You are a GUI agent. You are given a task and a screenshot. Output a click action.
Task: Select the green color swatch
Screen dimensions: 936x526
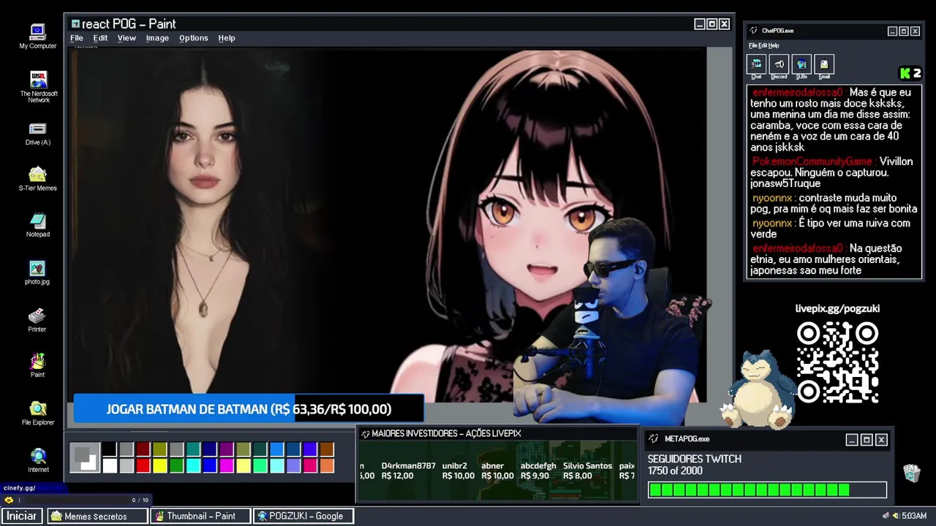click(176, 465)
